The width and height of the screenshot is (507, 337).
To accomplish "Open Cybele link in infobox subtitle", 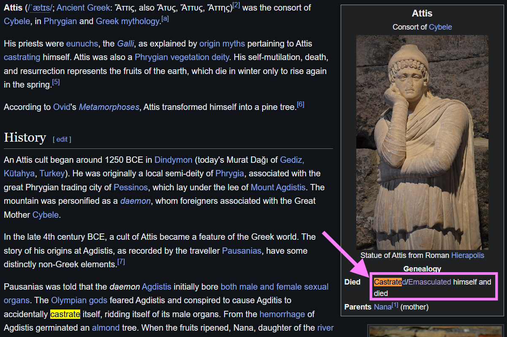I will point(440,27).
